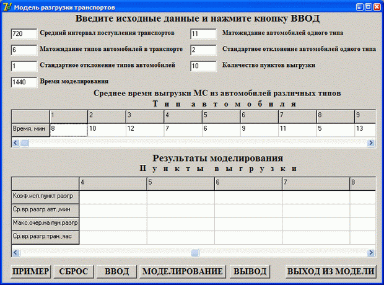Select time cell with value 8 for type 1
The image size is (384, 285).
pyautogui.click(x=69, y=130)
